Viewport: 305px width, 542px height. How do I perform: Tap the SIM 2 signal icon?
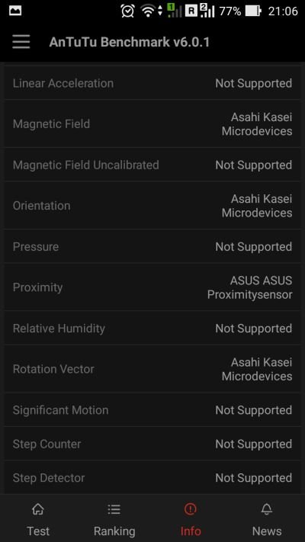(207, 11)
